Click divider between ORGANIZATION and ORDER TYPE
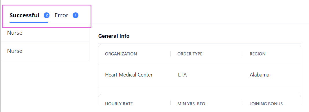Screen dimensions: 309x112 point(170,54)
